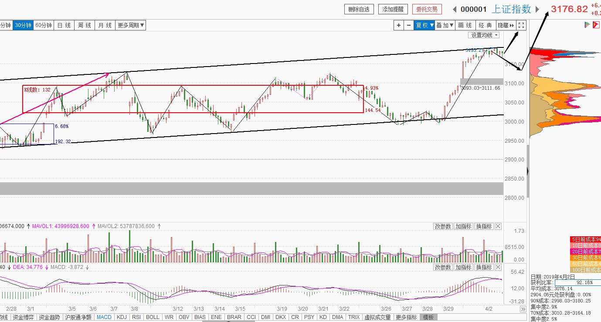
Task: Open the chip distribution bar icon
Action: [x=587, y=25]
